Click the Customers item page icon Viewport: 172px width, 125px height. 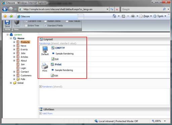coord(18,75)
